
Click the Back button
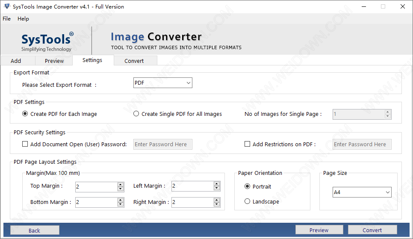click(x=35, y=230)
